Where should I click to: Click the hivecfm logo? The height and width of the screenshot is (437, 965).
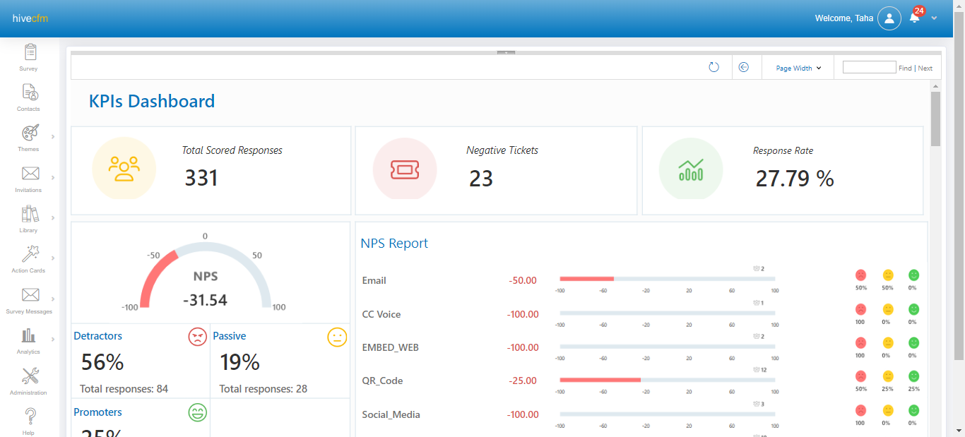pyautogui.click(x=30, y=18)
